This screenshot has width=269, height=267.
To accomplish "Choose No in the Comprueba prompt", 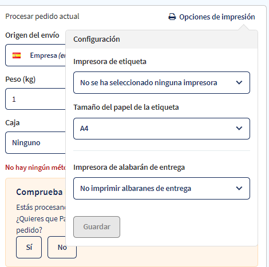I will (x=62, y=248).
